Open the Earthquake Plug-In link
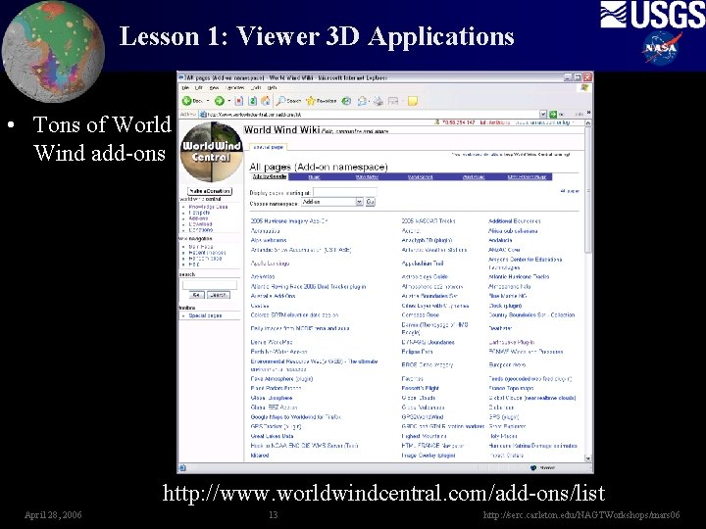Screen dimensions: 706x529 point(512,342)
